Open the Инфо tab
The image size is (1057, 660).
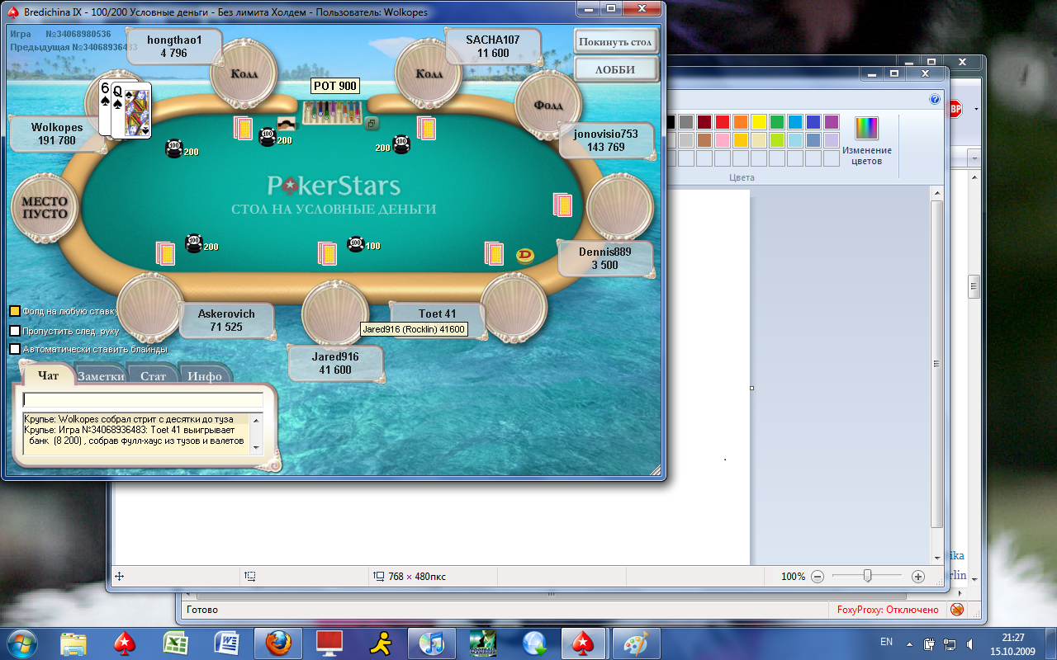[x=204, y=375]
